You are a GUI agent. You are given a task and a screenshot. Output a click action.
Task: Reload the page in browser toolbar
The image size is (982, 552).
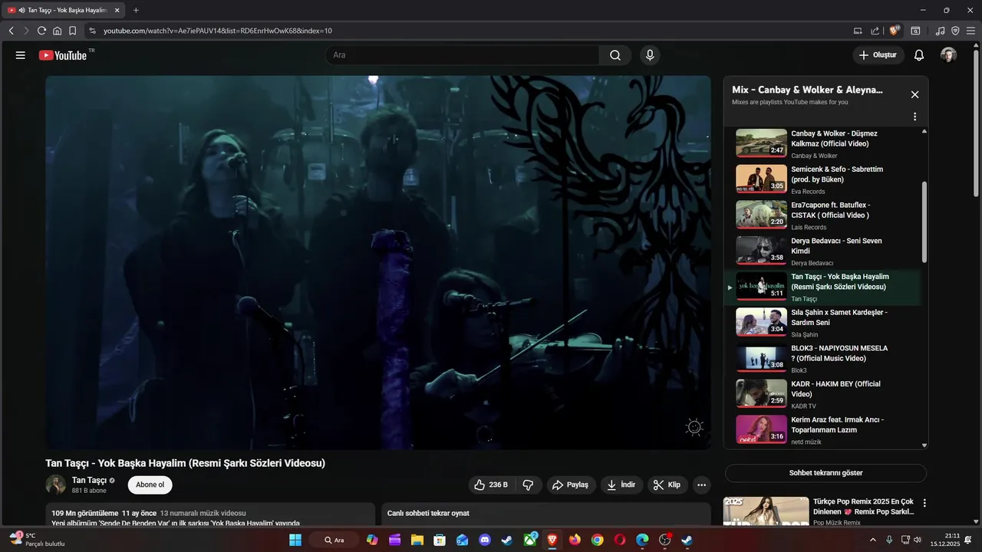(x=41, y=31)
